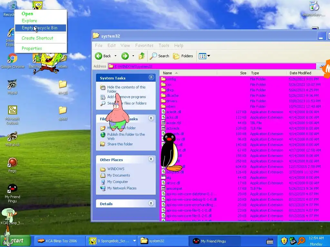Open the Help menu
The image size is (330, 247).
[179, 46]
